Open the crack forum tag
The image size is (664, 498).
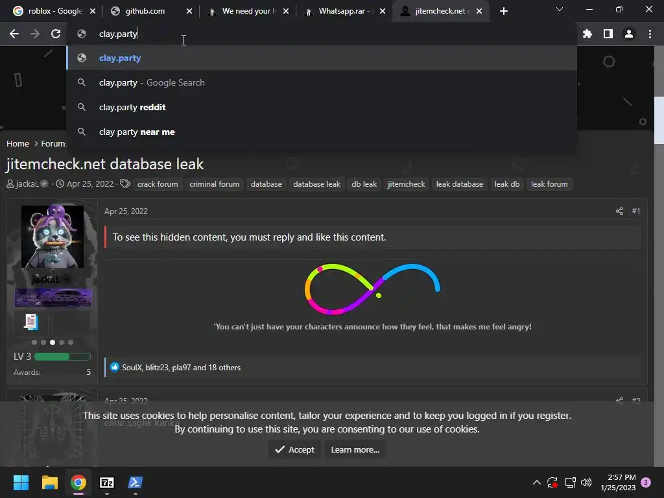(158, 184)
